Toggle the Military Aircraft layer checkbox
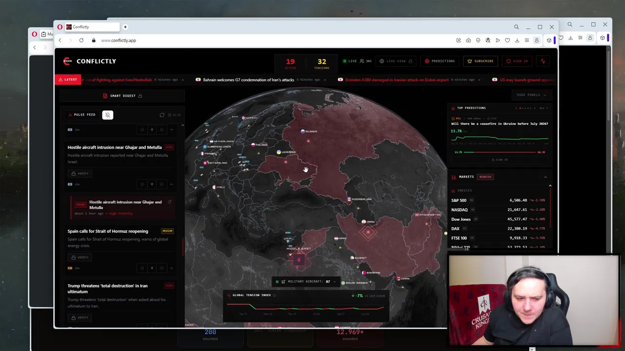The width and height of the screenshot is (625, 351). point(277,282)
